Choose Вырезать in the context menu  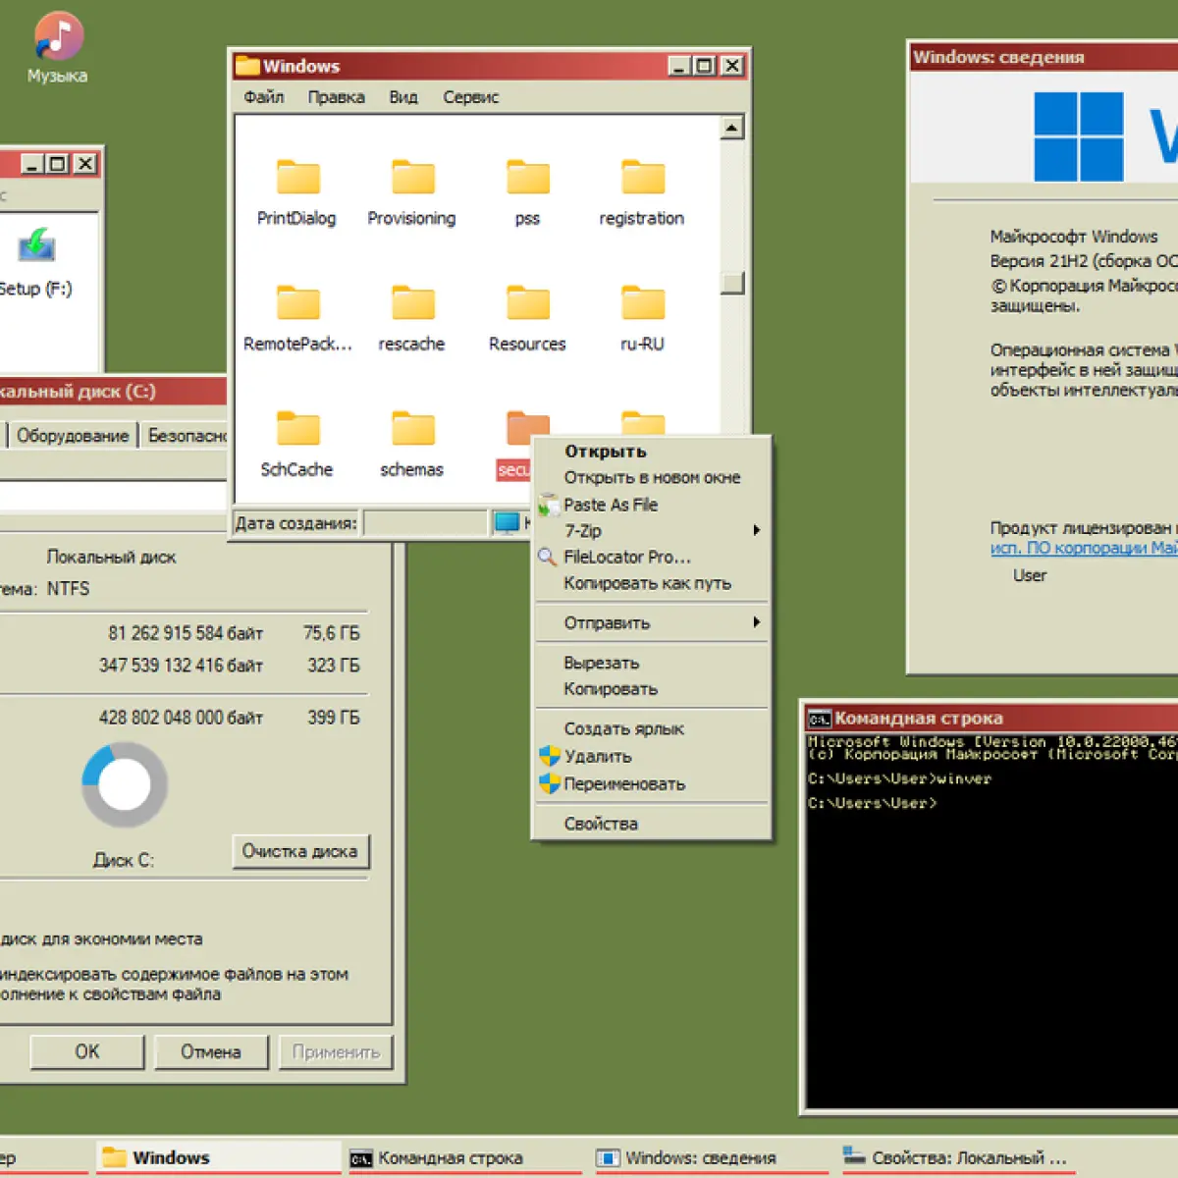point(652,663)
